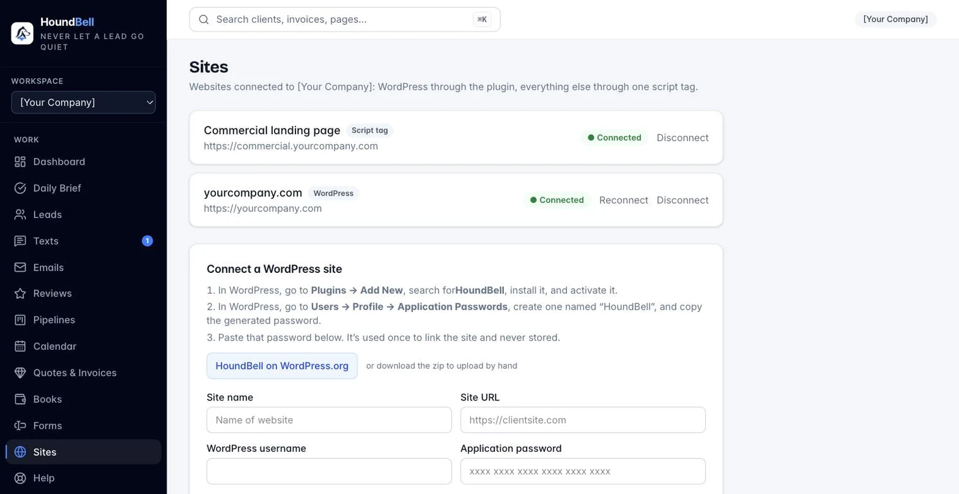Click the [Your Company] badge at top right
959x494 pixels.
[895, 20]
